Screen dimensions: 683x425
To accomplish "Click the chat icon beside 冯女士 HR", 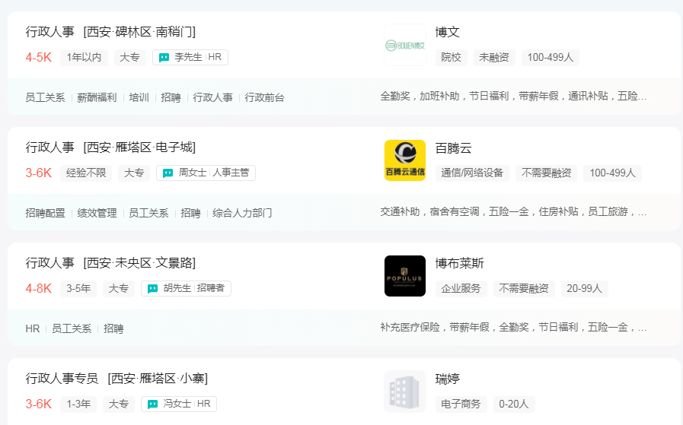I will click(152, 404).
